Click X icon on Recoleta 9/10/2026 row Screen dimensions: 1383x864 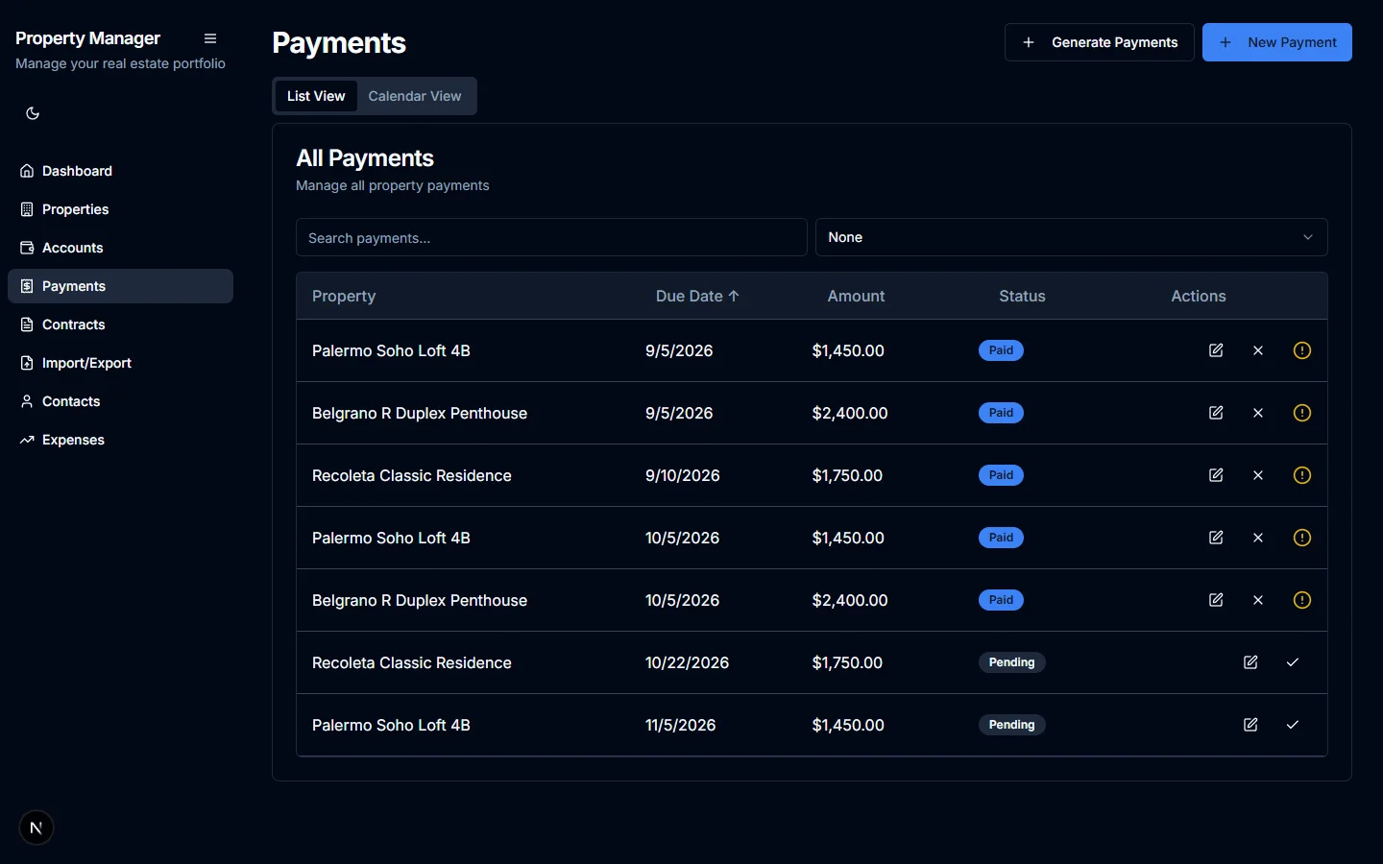click(1258, 475)
